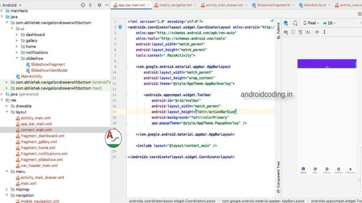Open the Project panel gear settings
The height and width of the screenshot is (203, 362).
100,5
